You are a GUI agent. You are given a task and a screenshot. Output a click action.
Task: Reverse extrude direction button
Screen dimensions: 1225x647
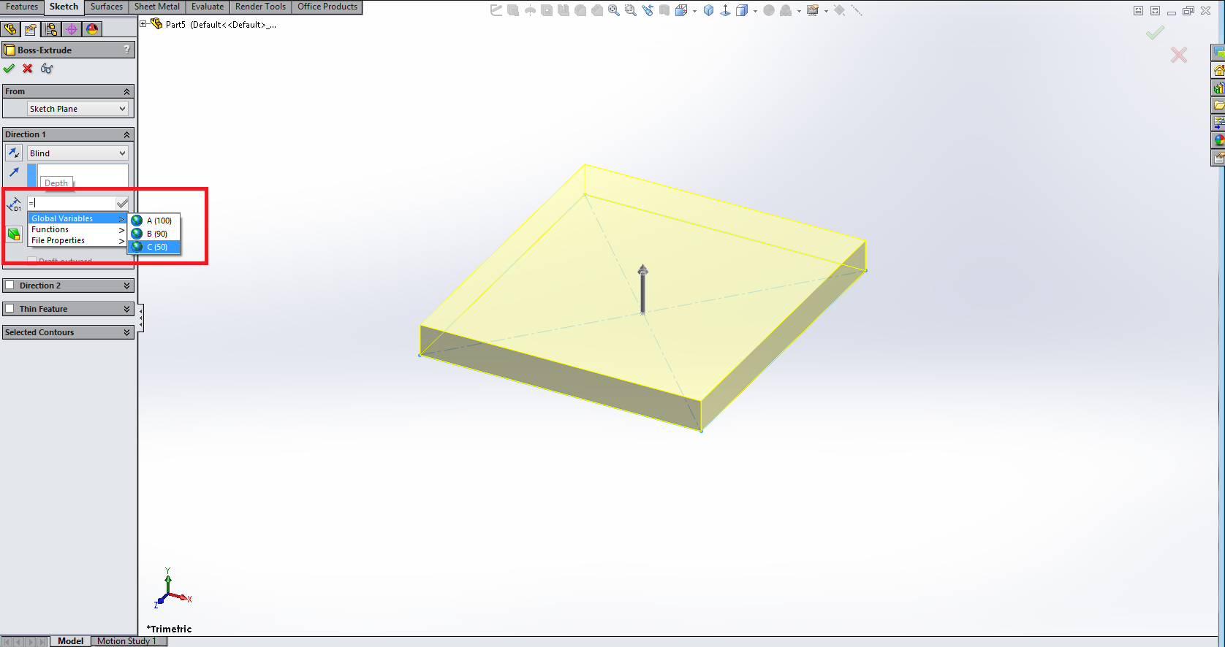(14, 153)
